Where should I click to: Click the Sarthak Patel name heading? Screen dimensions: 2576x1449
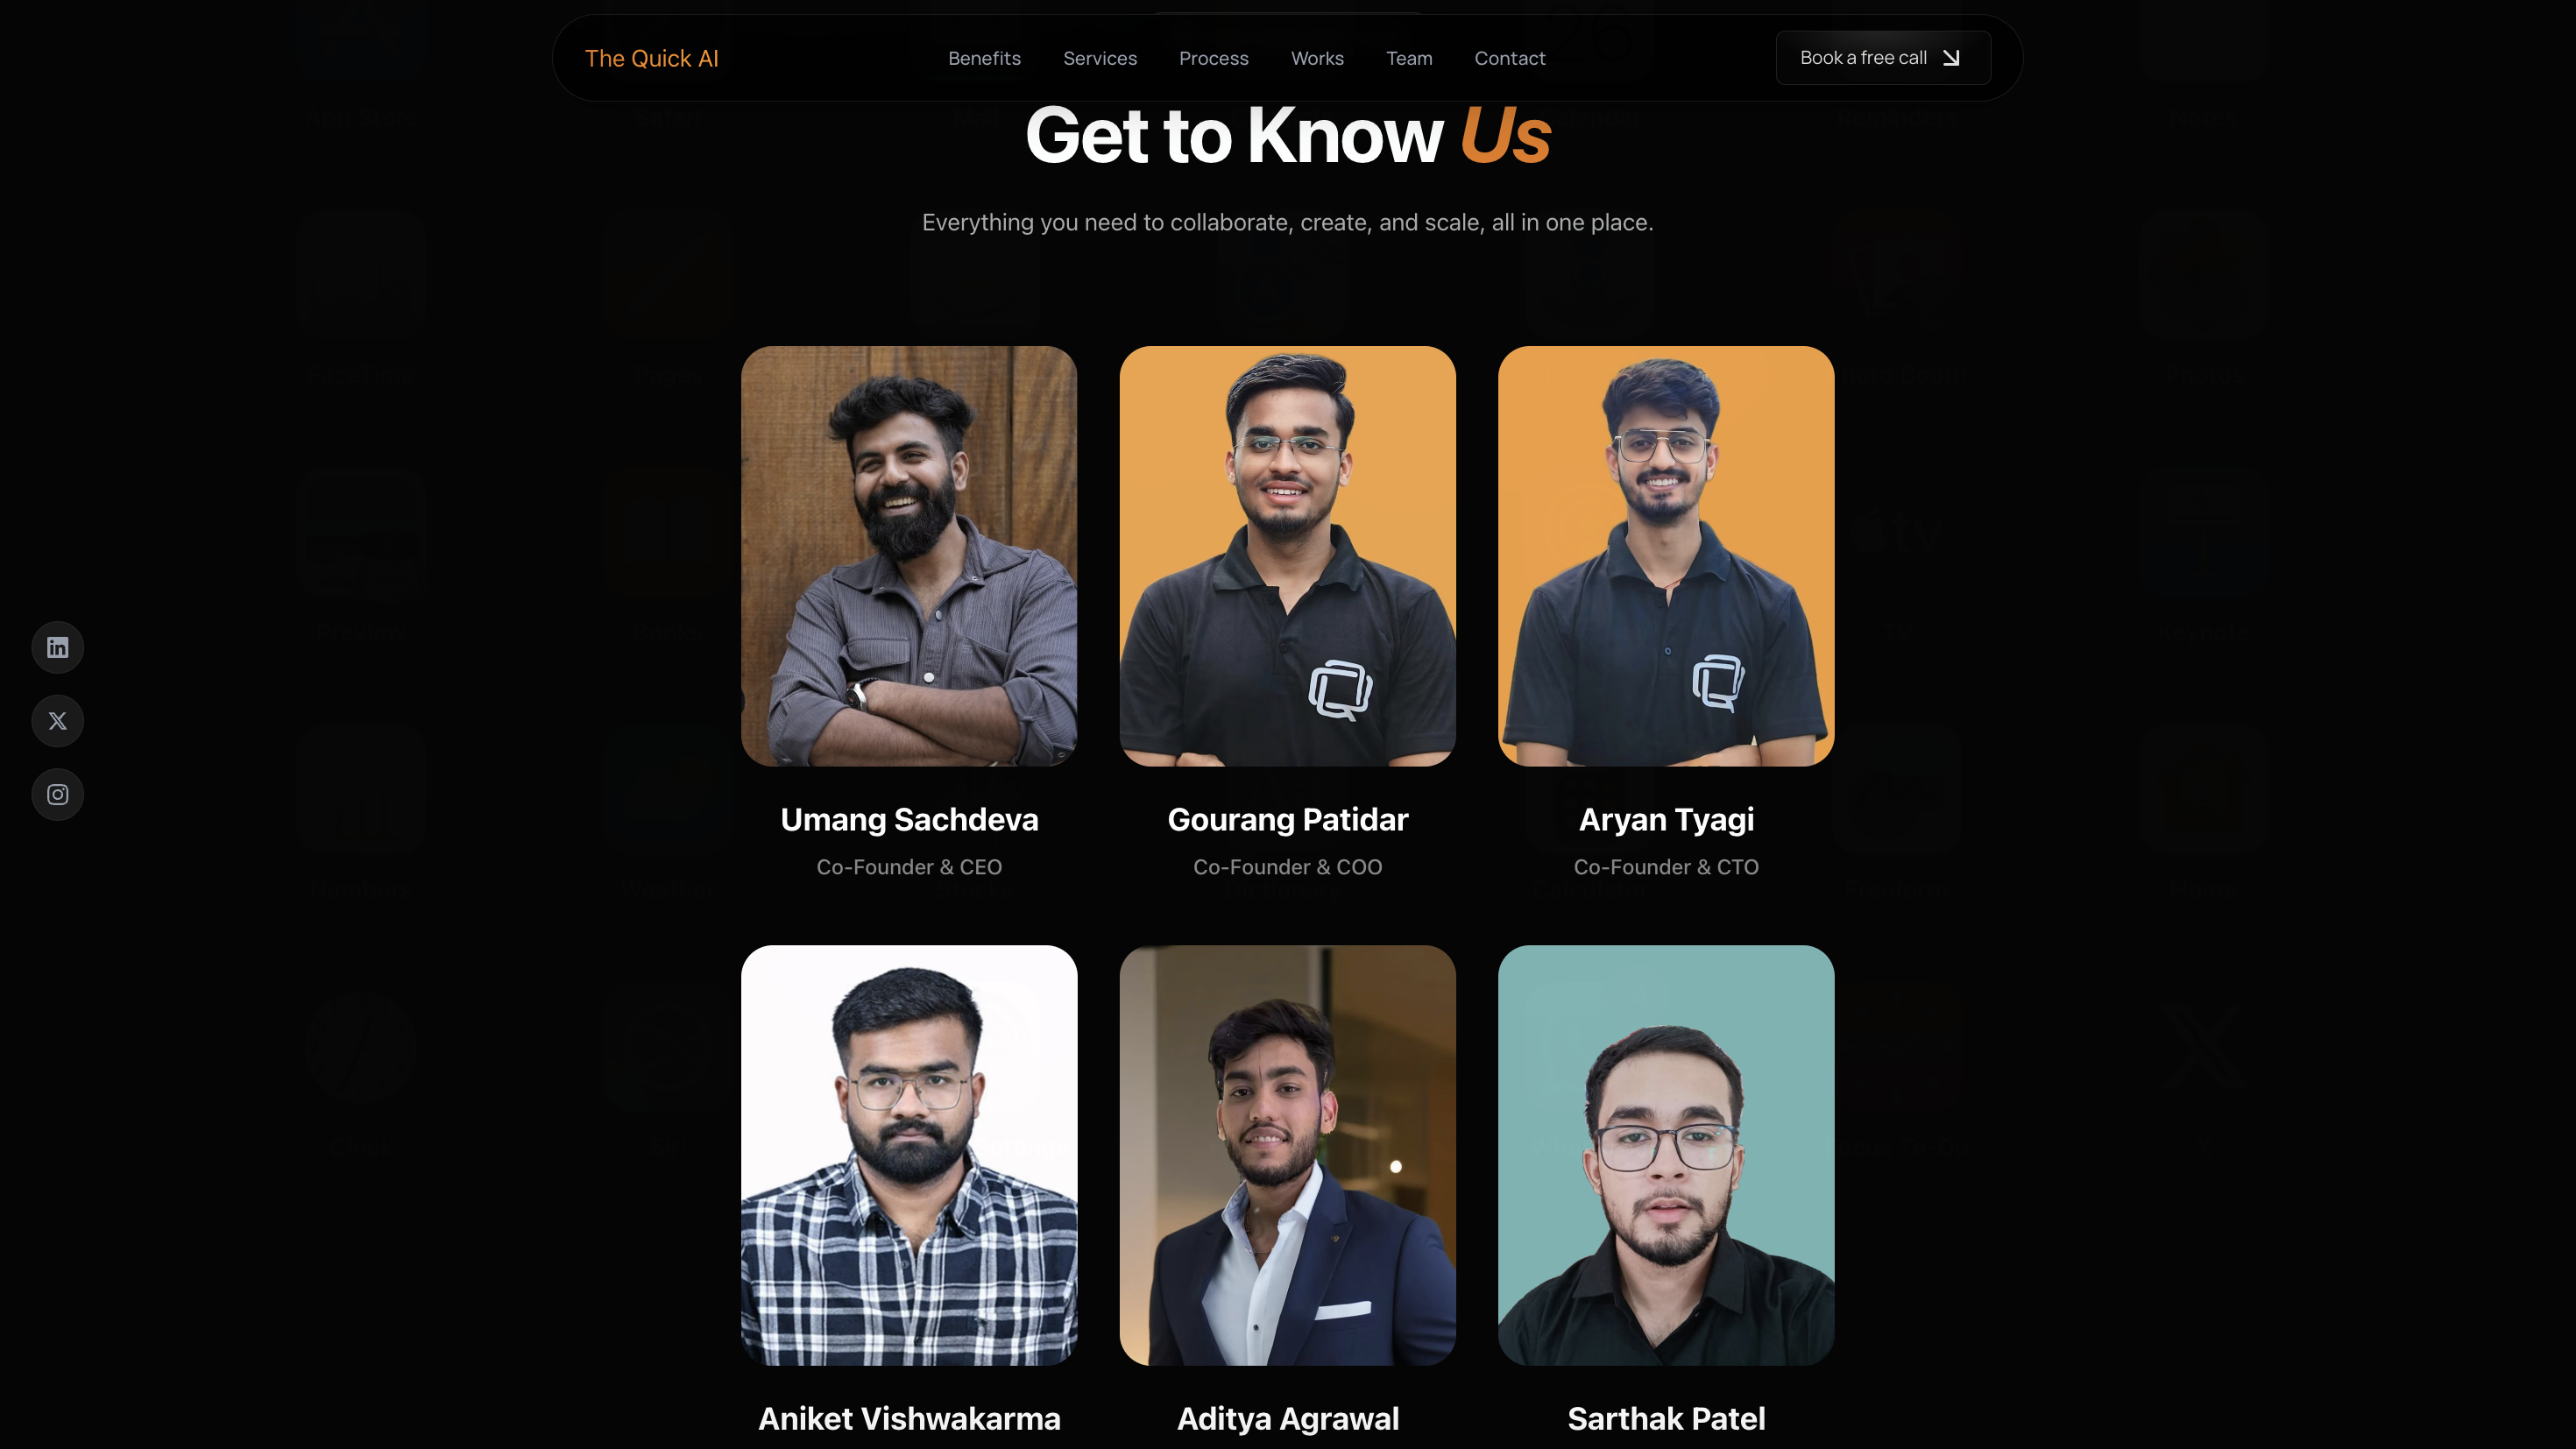1666,1418
